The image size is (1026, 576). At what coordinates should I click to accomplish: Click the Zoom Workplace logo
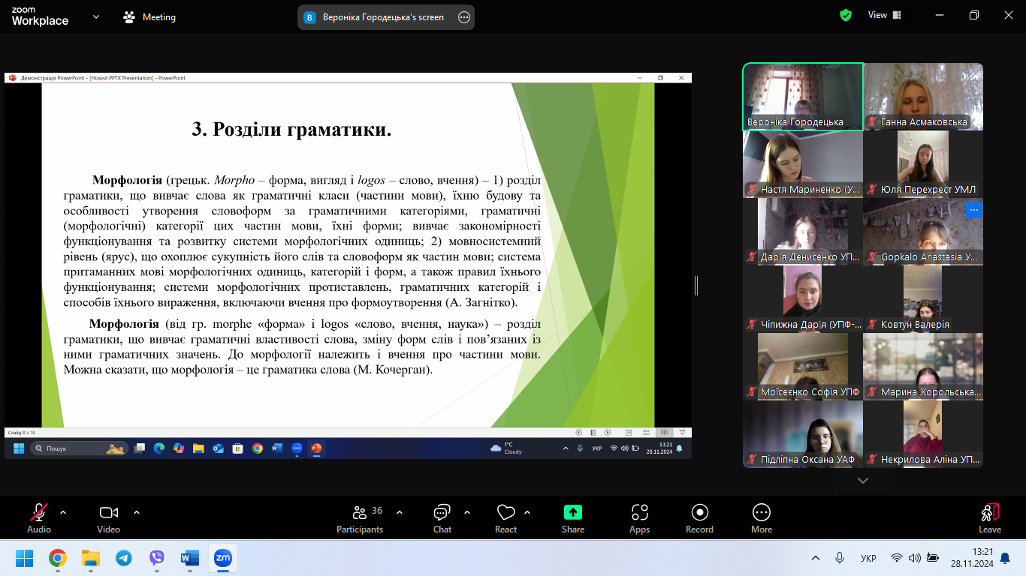[40, 16]
